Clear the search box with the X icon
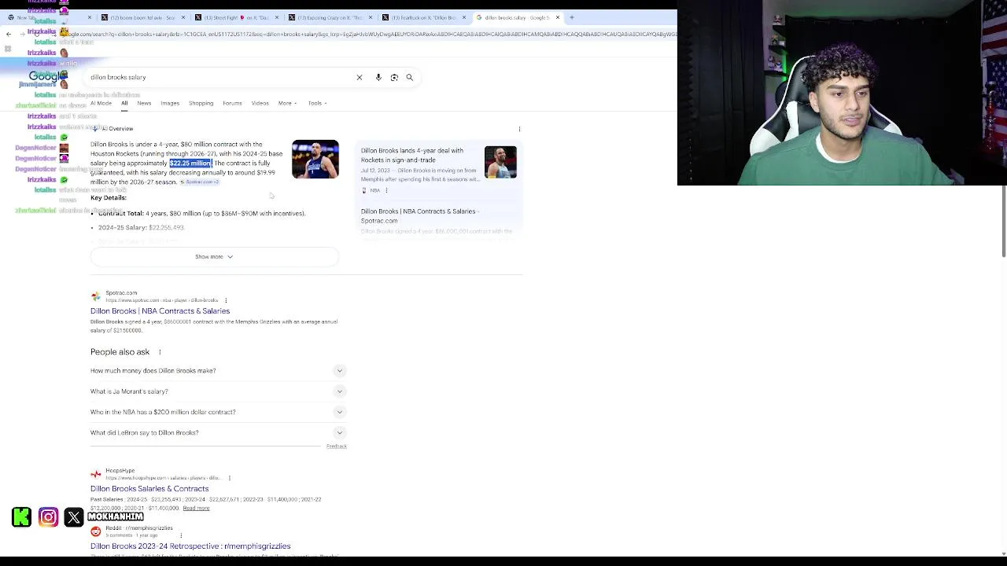The height and width of the screenshot is (566, 1007). pyautogui.click(x=360, y=77)
